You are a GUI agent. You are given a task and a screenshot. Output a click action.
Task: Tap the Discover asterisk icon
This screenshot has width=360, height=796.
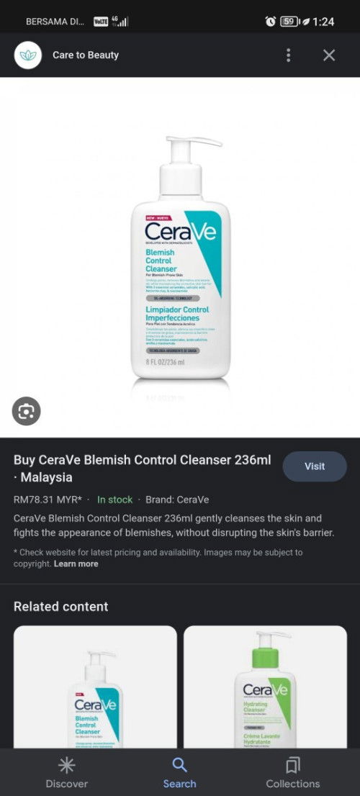pos(66,764)
